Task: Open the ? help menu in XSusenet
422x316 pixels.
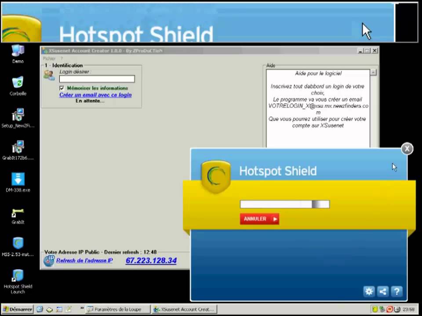Action: [x=62, y=58]
